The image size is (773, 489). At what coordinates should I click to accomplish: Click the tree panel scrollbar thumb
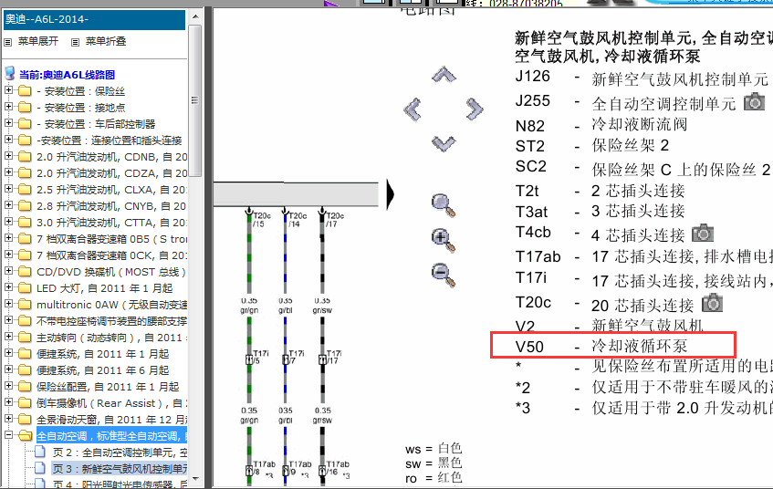click(x=195, y=100)
